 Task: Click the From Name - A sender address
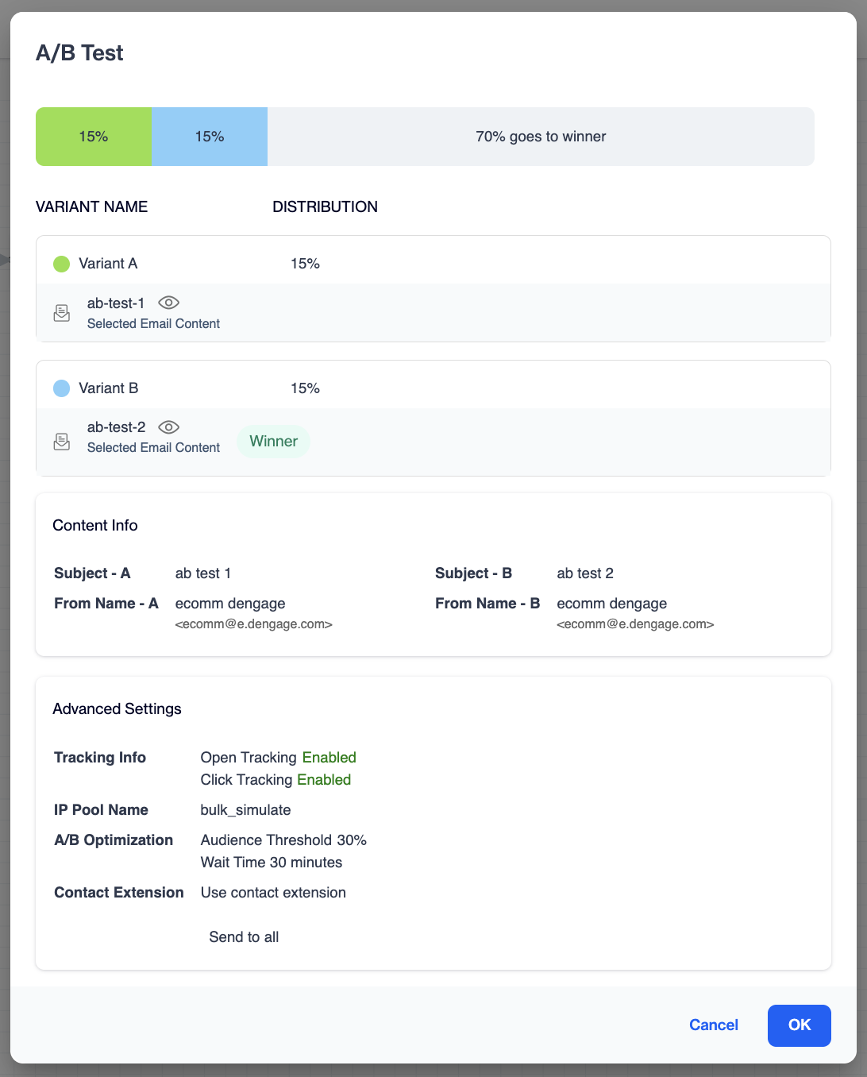(254, 624)
